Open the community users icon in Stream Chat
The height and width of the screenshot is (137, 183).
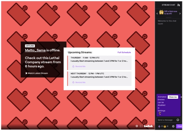178,5
